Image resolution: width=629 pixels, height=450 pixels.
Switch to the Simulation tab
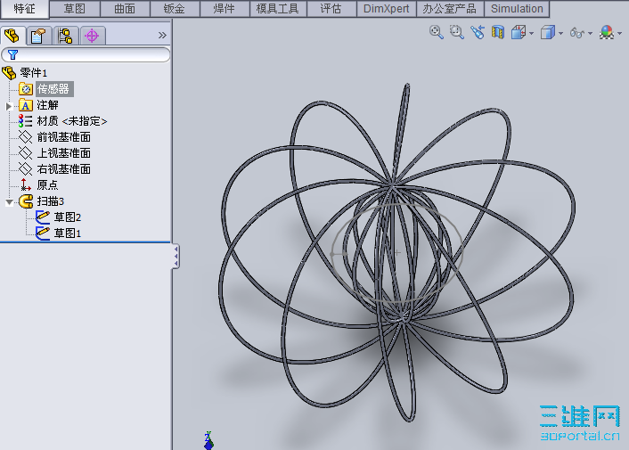pyautogui.click(x=517, y=9)
